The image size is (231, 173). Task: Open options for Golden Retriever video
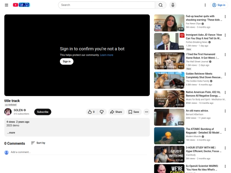[225, 74]
